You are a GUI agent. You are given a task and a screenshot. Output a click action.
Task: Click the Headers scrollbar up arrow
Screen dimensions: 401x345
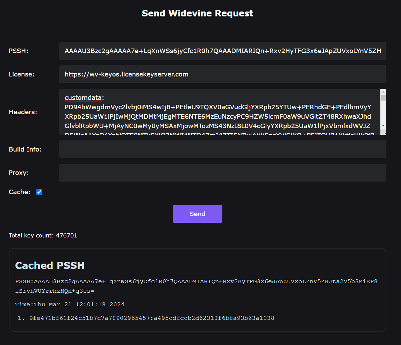click(x=383, y=92)
